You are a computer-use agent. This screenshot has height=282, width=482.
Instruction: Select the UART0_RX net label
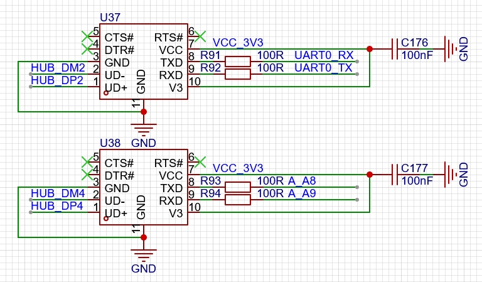point(324,55)
